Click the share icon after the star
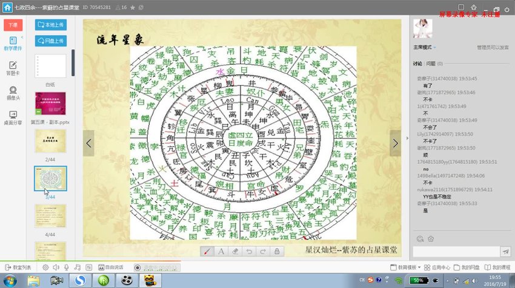The width and height of the screenshot is (515, 288). coord(141,7)
